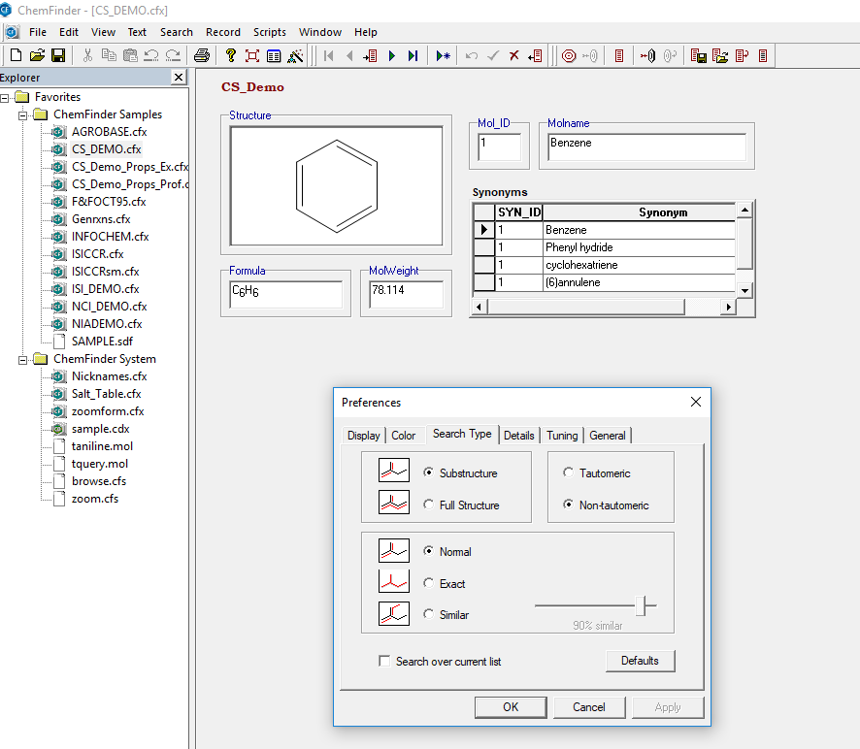Click the benzene structure drawing box
Viewport: 860px width, 749px height.
[x=336, y=186]
